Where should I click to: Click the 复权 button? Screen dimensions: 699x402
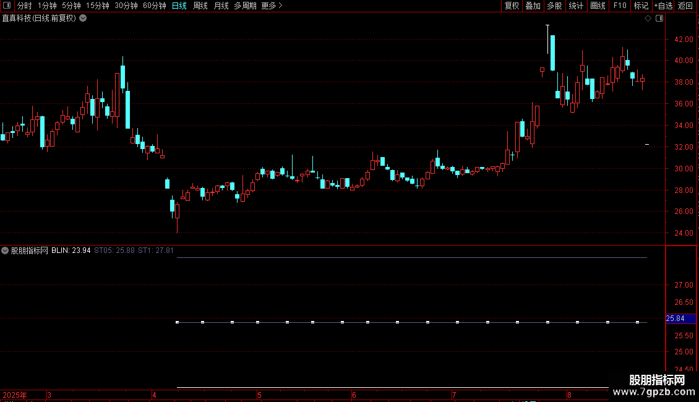(512, 6)
